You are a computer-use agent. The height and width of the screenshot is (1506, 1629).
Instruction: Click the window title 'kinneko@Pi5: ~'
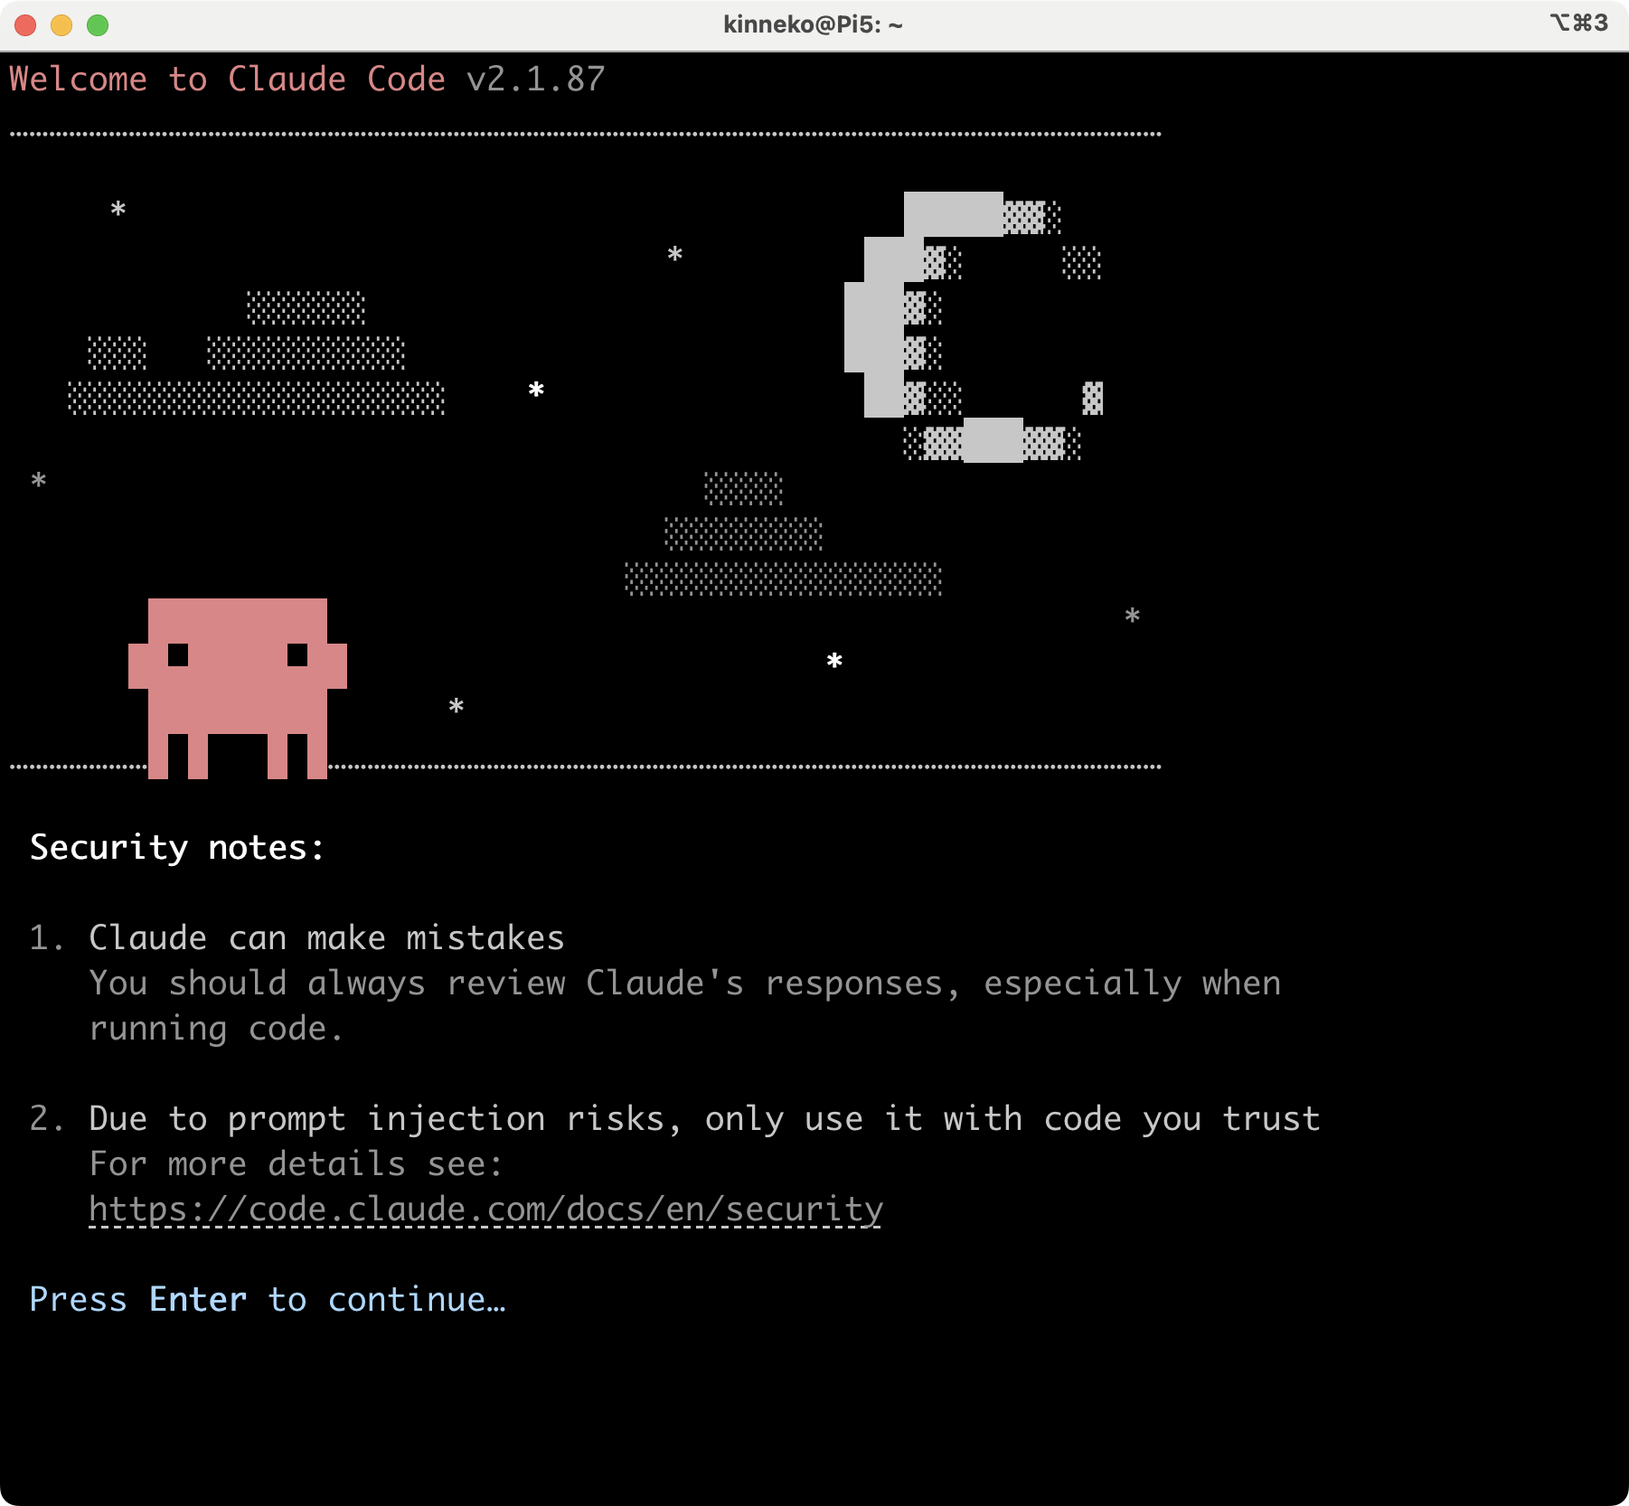pyautogui.click(x=813, y=24)
